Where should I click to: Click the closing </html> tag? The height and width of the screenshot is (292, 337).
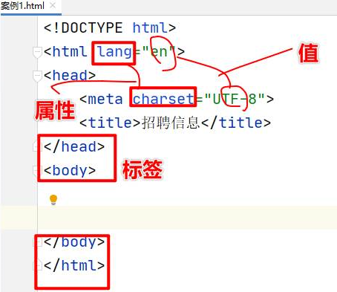click(74, 265)
